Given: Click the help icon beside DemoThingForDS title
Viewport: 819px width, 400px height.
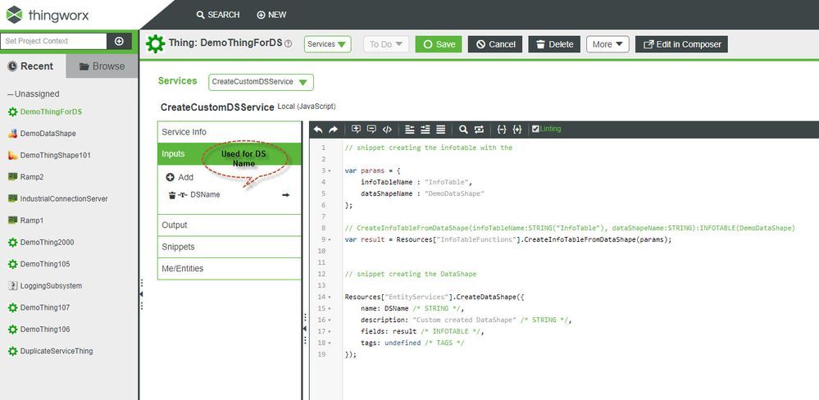Looking at the screenshot, I should pos(288,44).
